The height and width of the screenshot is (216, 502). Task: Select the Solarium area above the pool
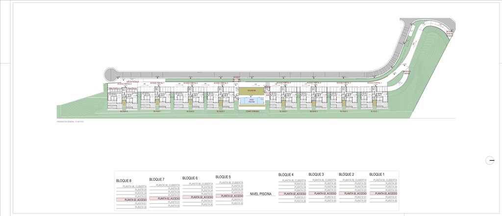pyautogui.click(x=251, y=90)
